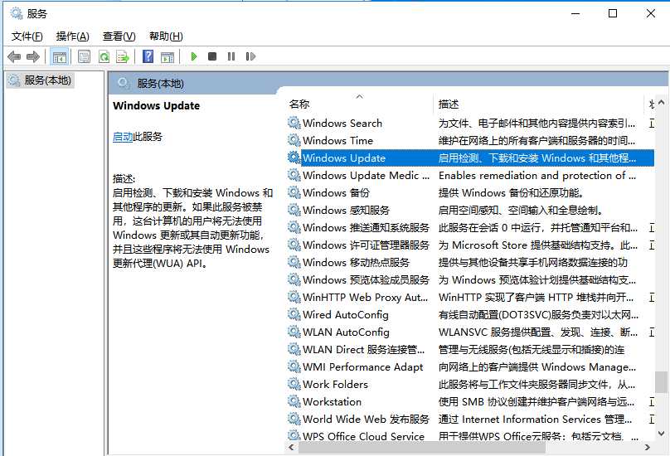Select the WLAN Direct 服务连接管 name
This screenshot has height=456, width=670.
(x=363, y=350)
